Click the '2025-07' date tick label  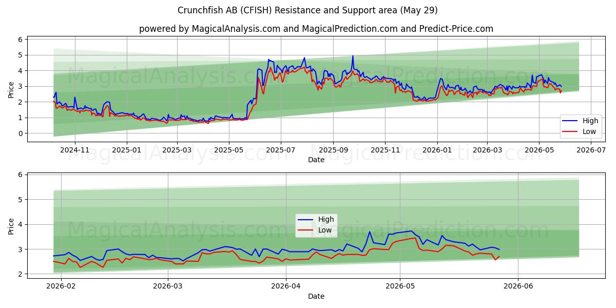(280, 150)
